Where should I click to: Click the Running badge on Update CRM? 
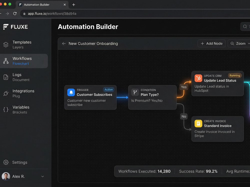coord(235,75)
